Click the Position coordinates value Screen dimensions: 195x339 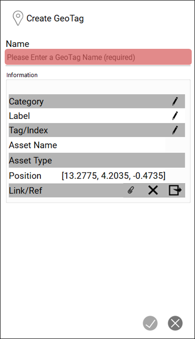113,176
